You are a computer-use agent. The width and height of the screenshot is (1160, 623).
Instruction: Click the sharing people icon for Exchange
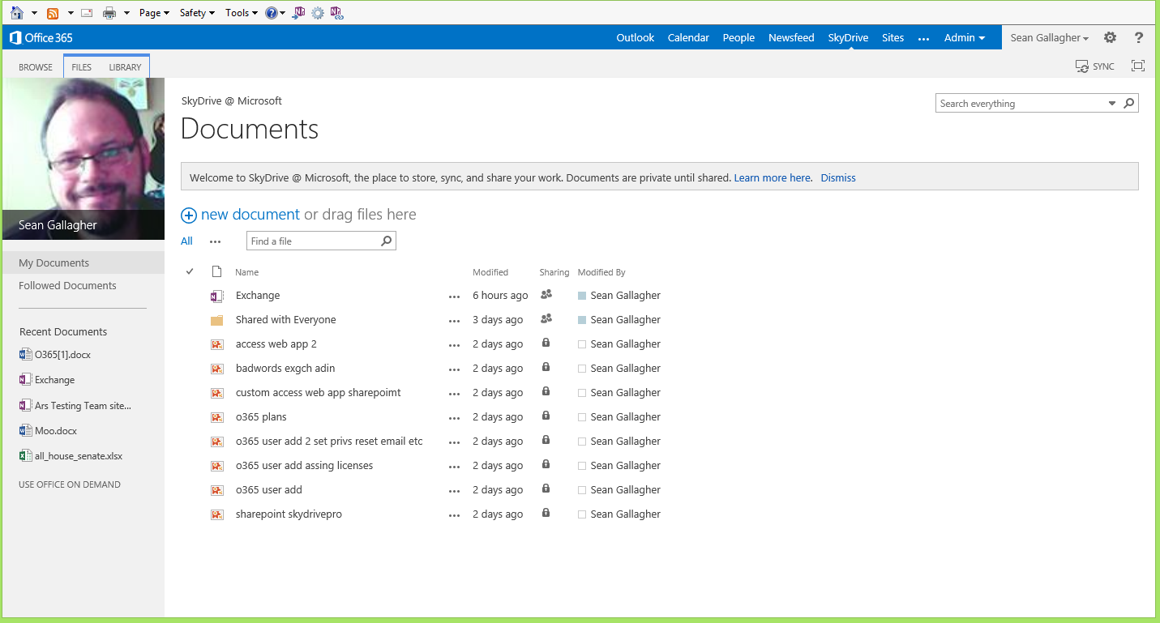(546, 295)
